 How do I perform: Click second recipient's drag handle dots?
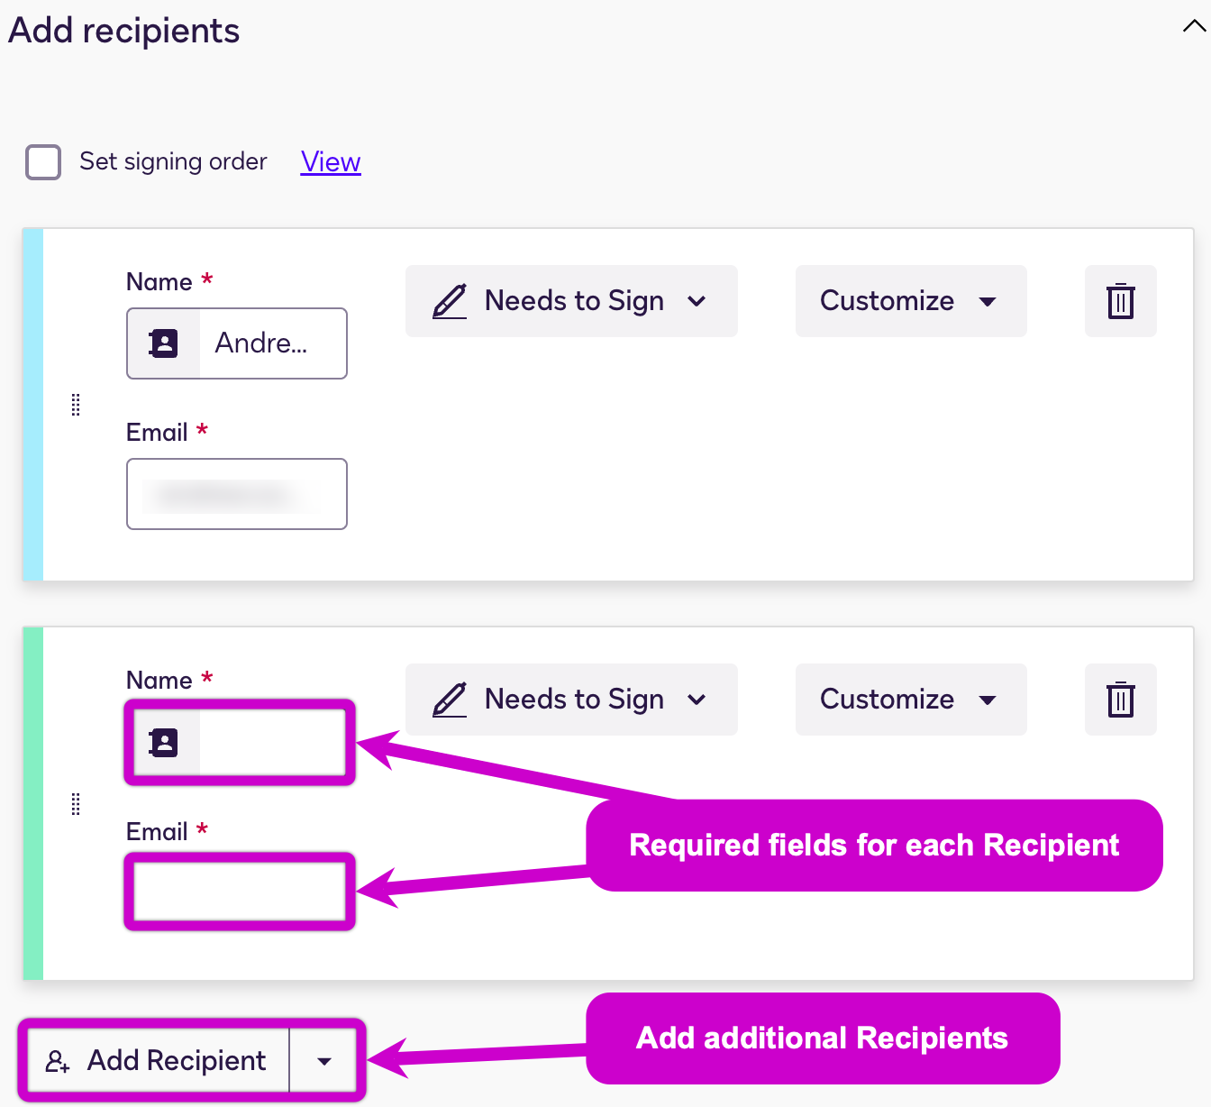[76, 804]
